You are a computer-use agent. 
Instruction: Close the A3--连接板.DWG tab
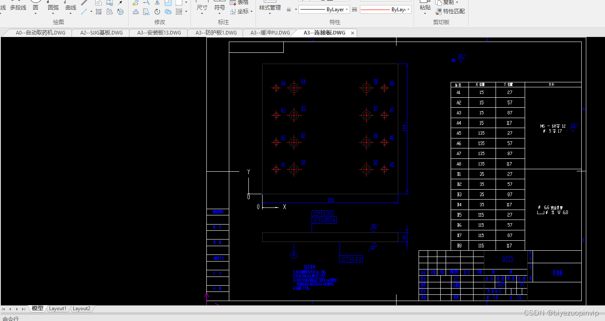[x=352, y=33]
